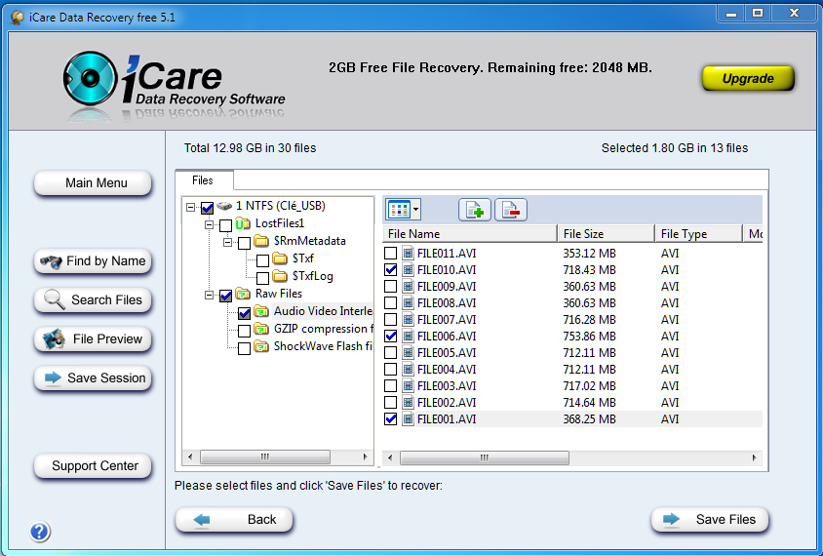
Task: Click the LostFiles1 folder icon
Action: [x=243, y=223]
